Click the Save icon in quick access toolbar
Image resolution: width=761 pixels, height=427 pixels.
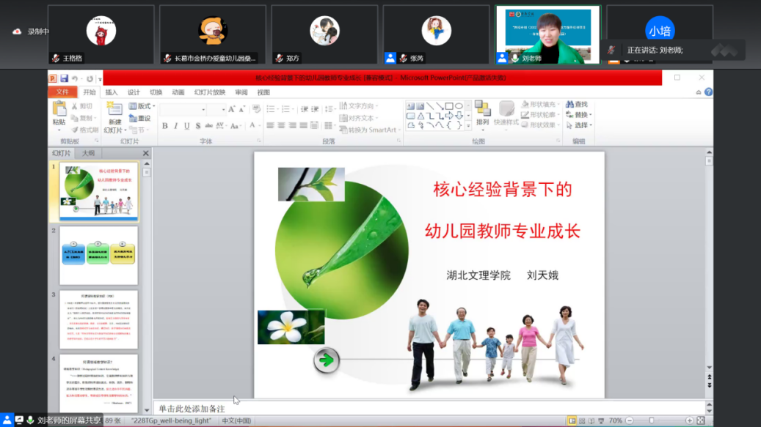[x=65, y=78]
